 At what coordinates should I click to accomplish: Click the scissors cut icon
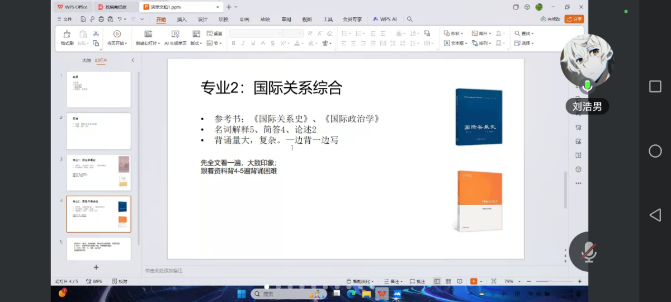point(96,34)
